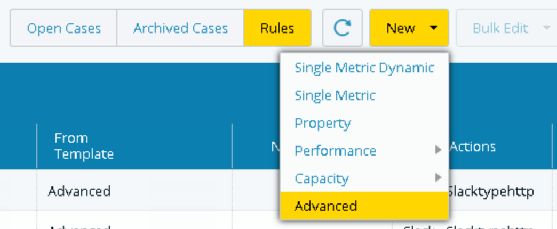
Task: Select the Single Metric rule option
Action: click(335, 95)
